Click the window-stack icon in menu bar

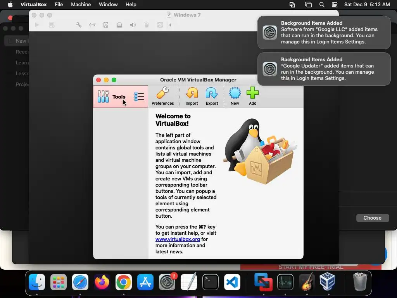click(308, 5)
